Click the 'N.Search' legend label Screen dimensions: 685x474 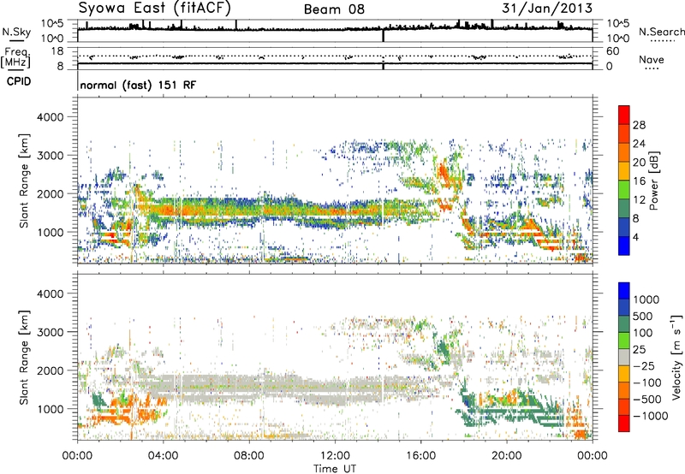tap(661, 32)
